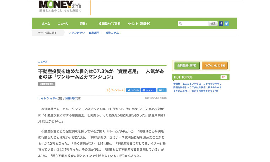Click the Hatena B! bookmark button
270x162 pixels.
pyautogui.click(x=162, y=90)
